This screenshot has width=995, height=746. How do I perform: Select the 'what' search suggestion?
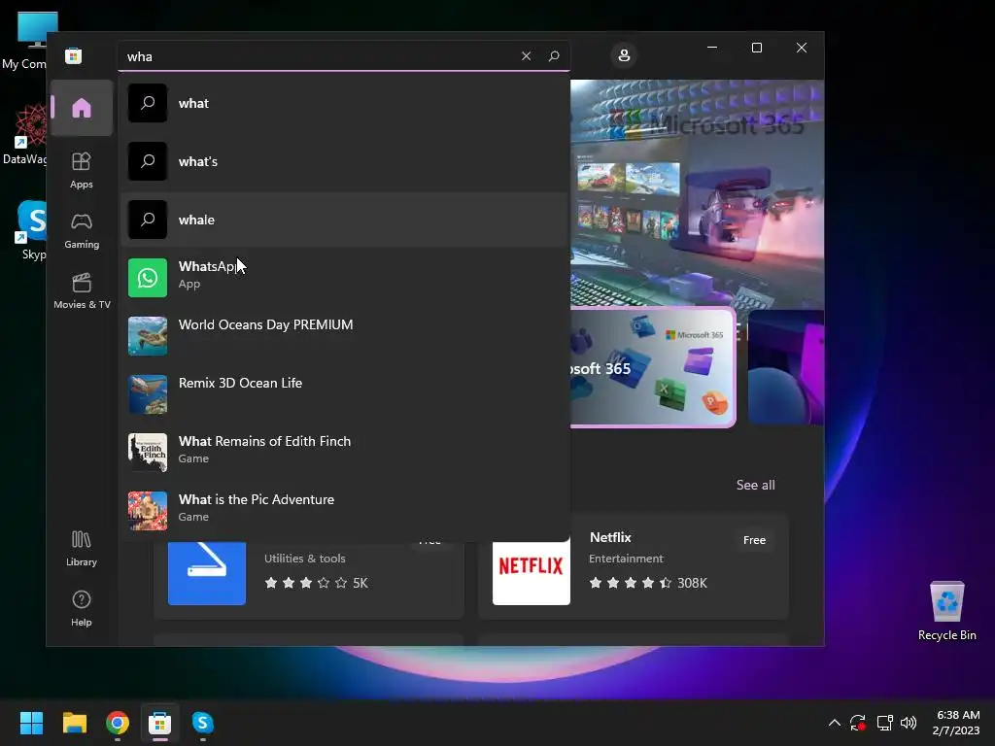coord(344,103)
